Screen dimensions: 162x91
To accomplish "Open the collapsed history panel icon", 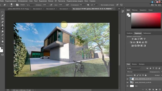I will coord(123,11).
